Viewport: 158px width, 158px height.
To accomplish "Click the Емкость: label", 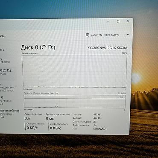I will [77, 114].
